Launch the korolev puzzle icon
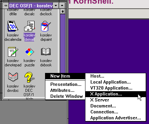The width and height of the screenshot is (149, 124). 29,52
